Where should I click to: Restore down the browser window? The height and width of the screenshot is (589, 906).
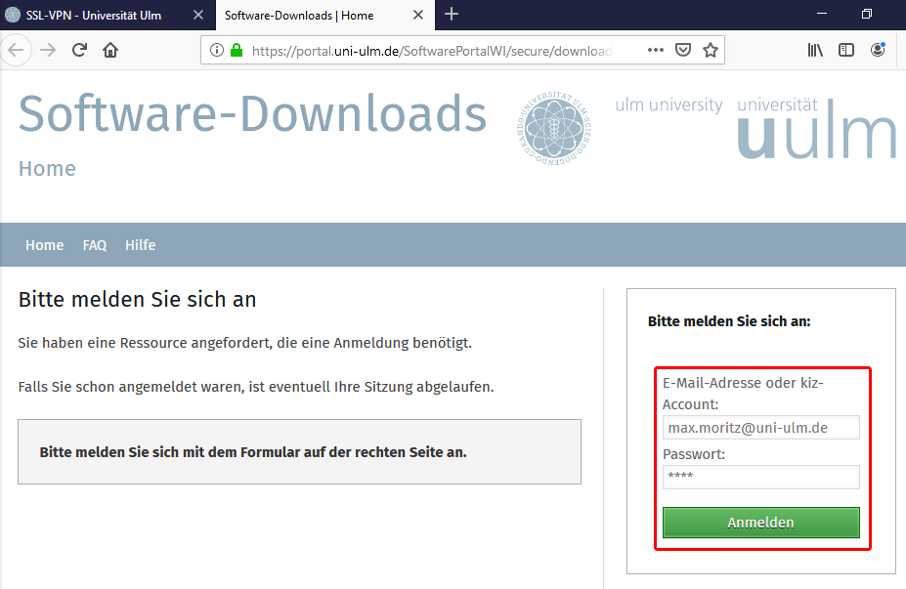866,14
